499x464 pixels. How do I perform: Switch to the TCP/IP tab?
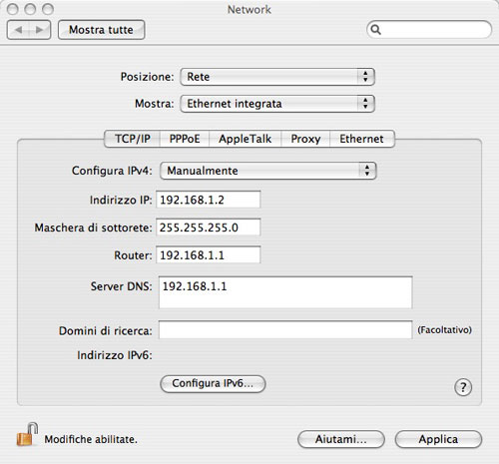[133, 139]
